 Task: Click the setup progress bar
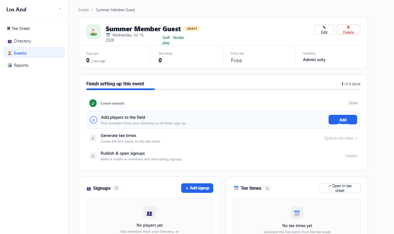coord(223,89)
